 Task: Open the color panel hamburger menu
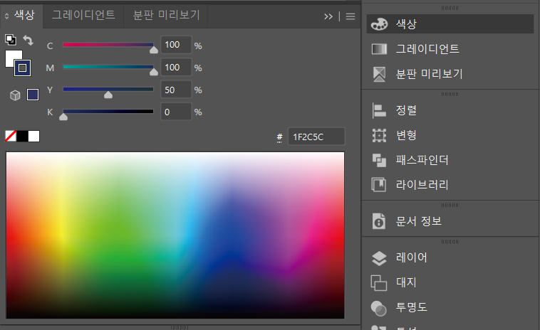tap(351, 16)
